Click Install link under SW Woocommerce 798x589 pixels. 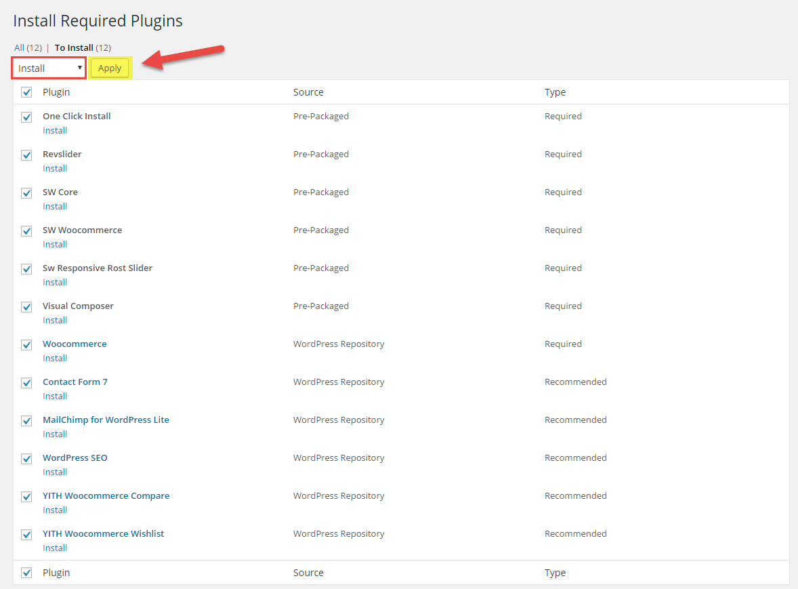(x=55, y=245)
